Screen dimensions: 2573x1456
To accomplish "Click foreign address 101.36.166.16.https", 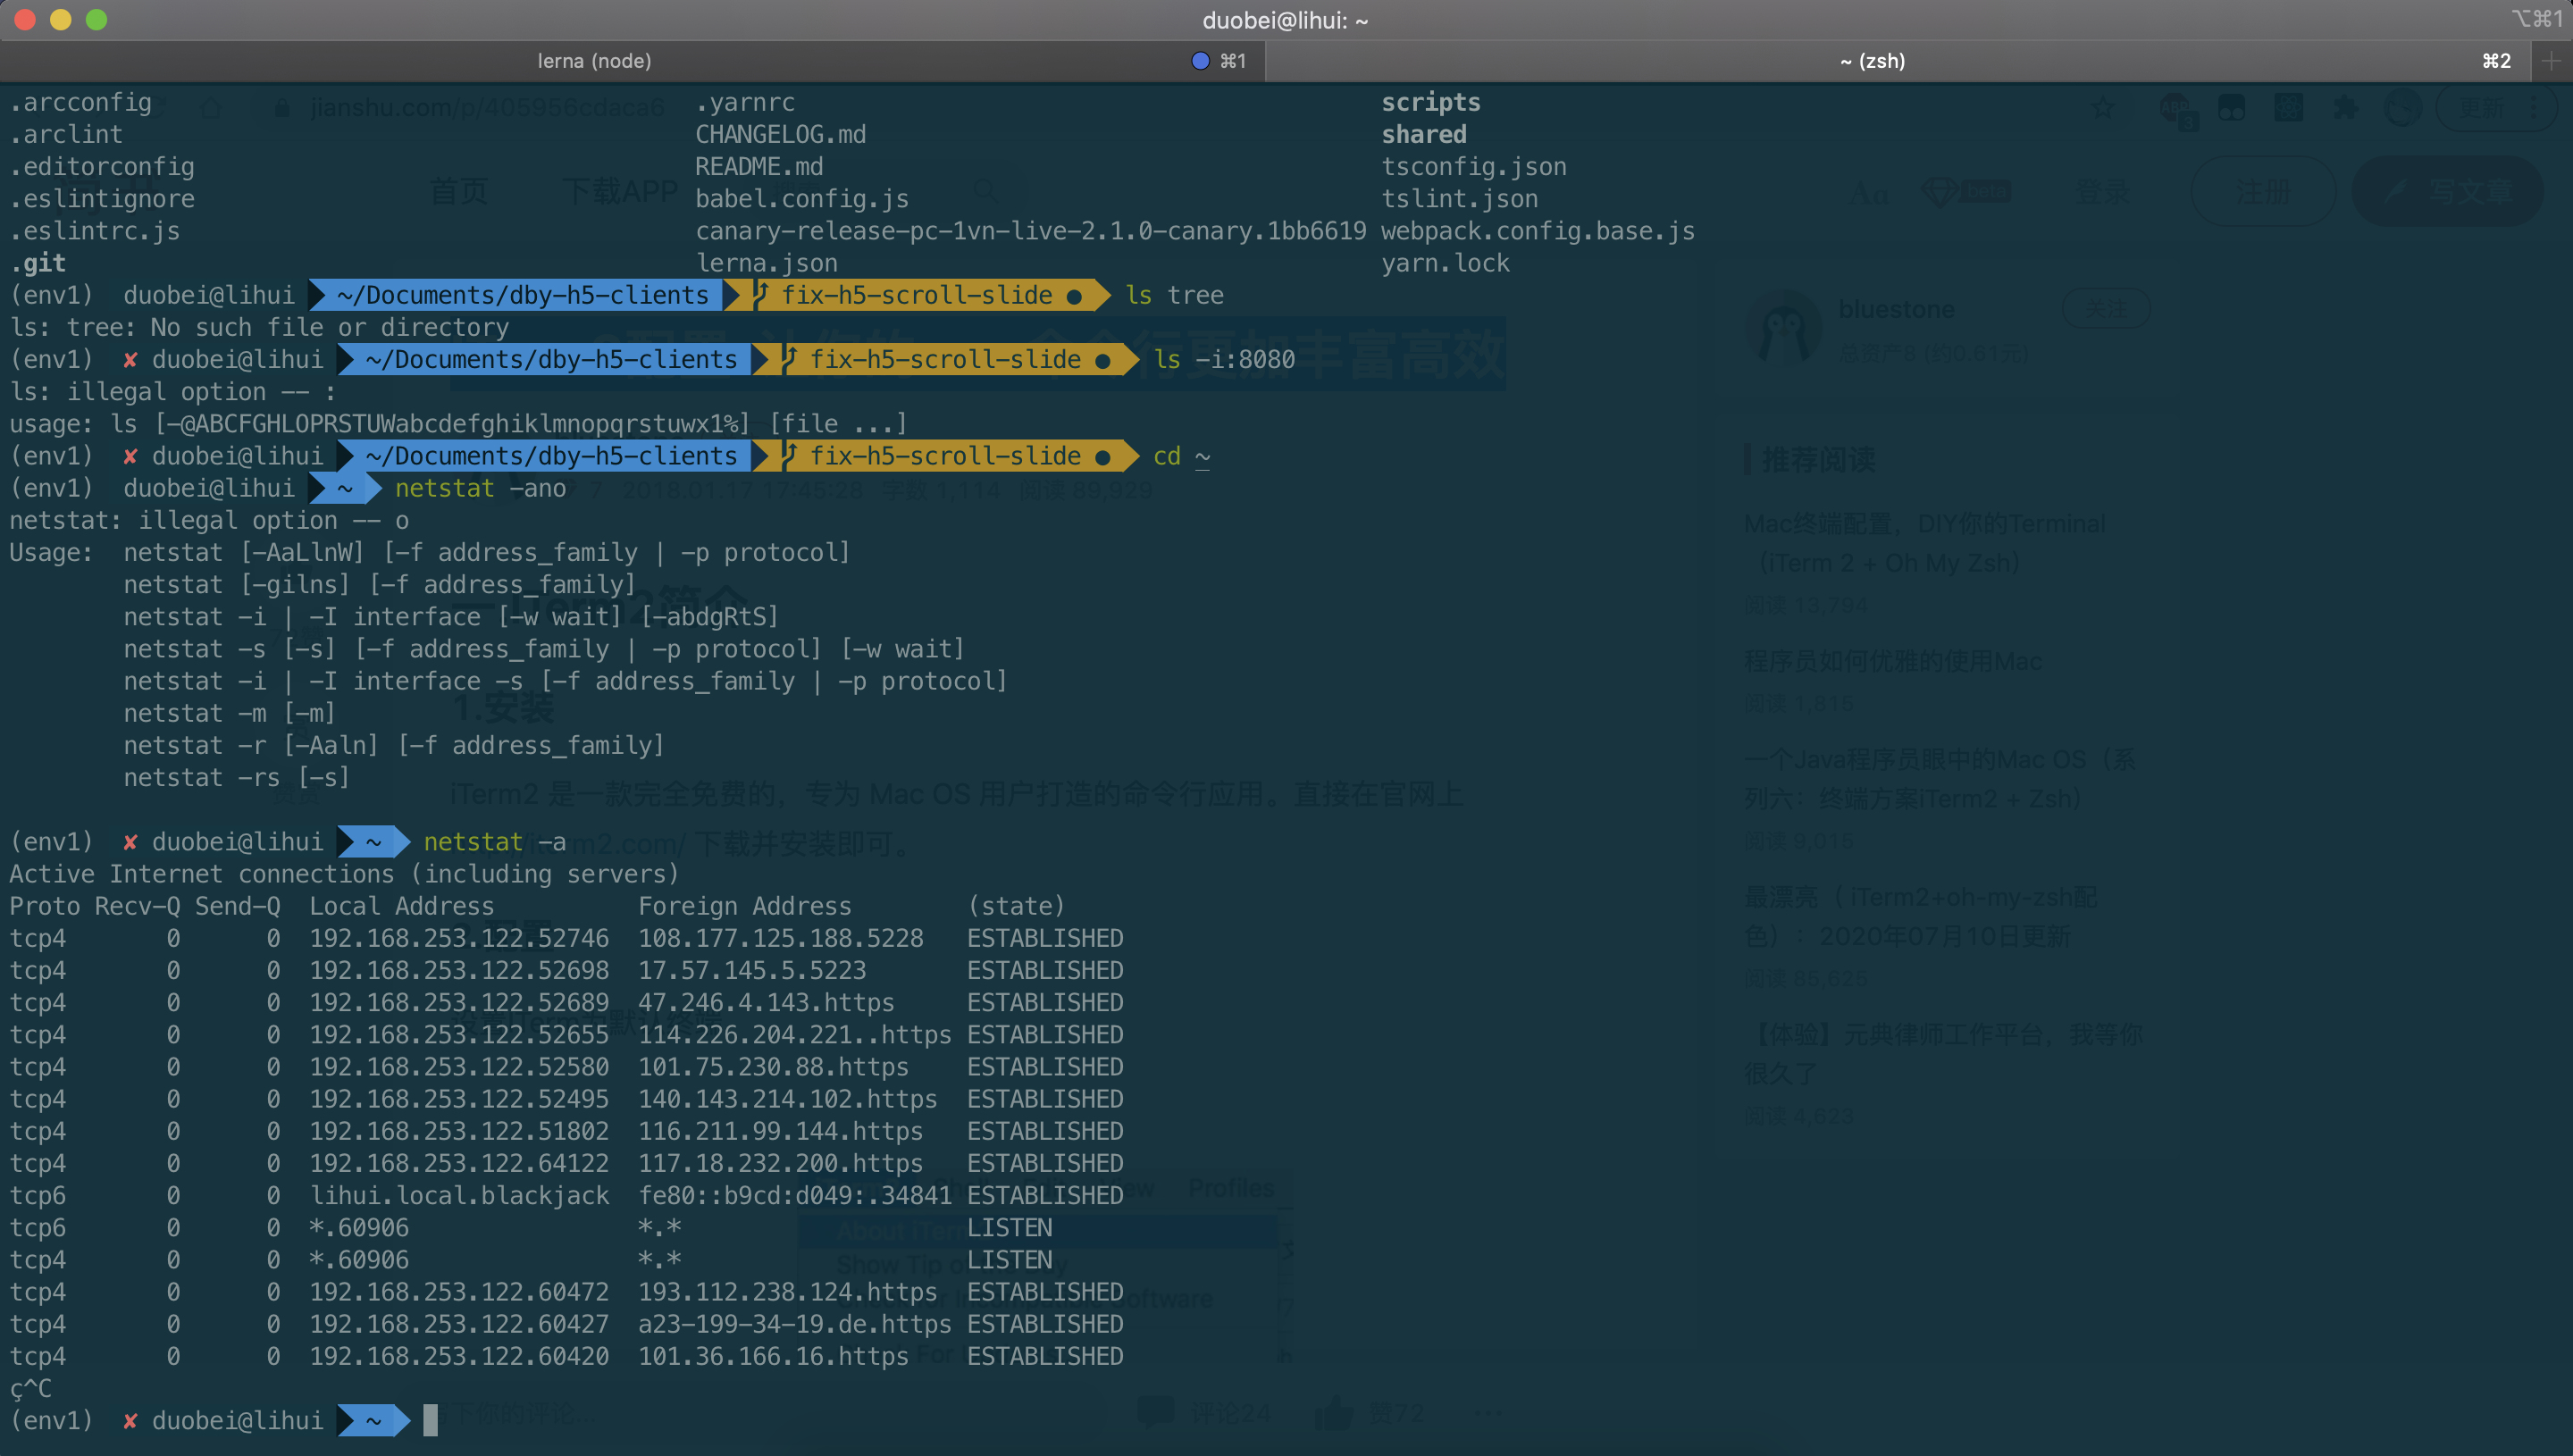I will [x=773, y=1356].
